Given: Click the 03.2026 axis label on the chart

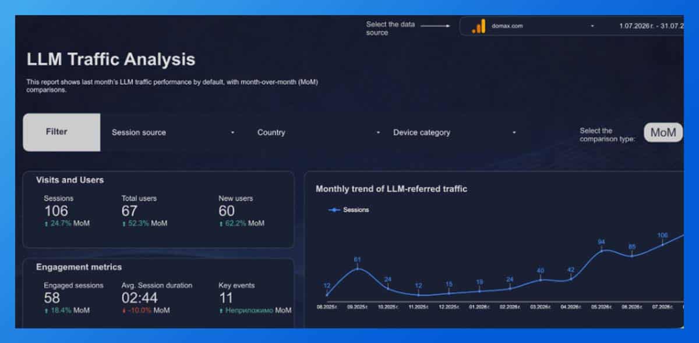Looking at the screenshot, I should (x=541, y=306).
